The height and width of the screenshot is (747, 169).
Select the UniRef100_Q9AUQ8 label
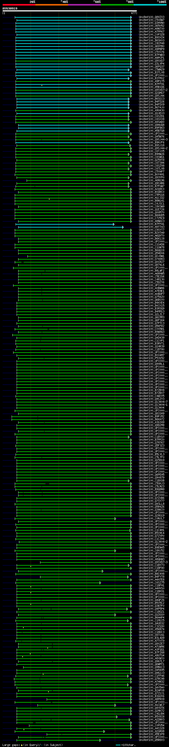click(x=151, y=125)
